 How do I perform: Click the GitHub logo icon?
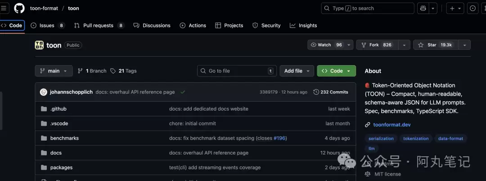(19, 8)
